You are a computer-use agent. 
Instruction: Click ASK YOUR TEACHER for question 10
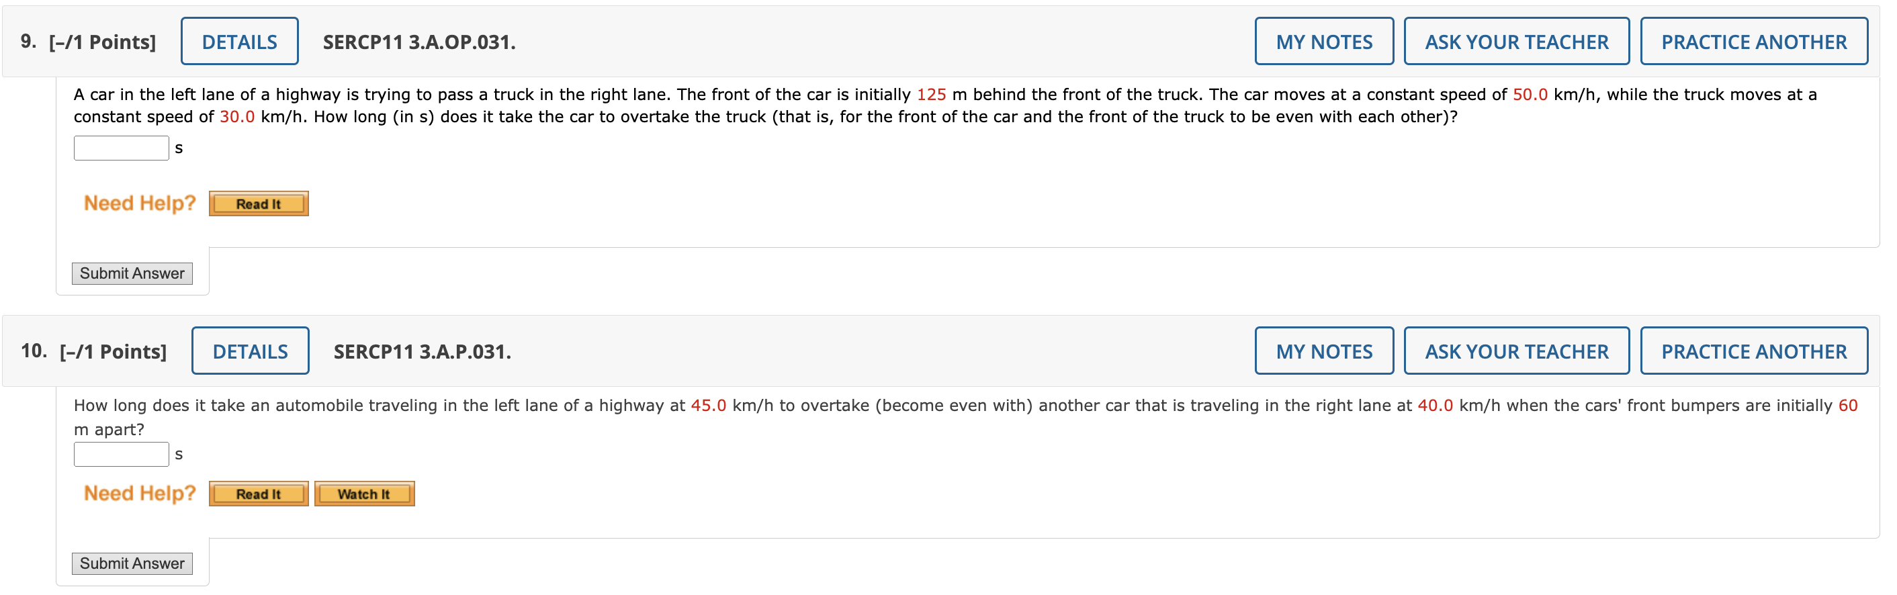(1516, 351)
